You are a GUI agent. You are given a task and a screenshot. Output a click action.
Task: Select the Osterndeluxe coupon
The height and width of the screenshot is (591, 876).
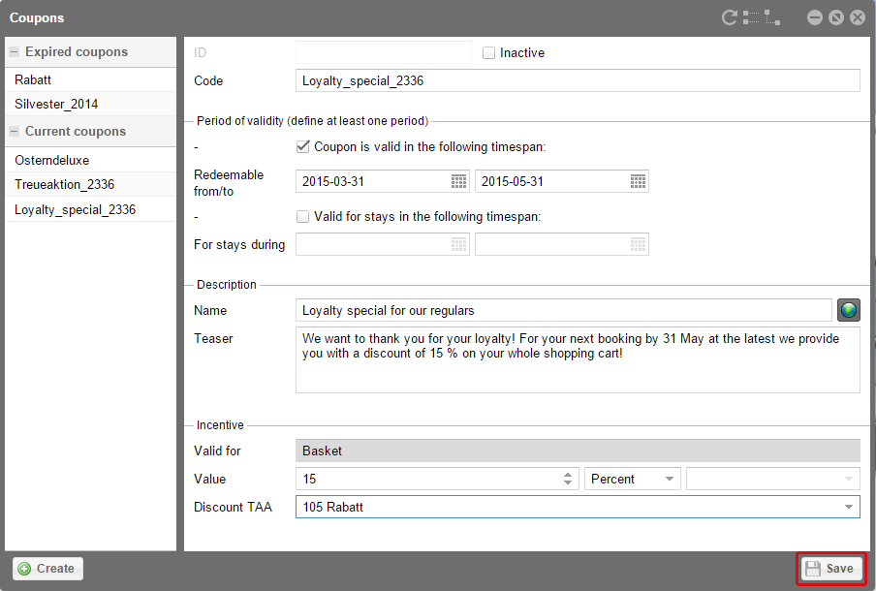click(52, 160)
